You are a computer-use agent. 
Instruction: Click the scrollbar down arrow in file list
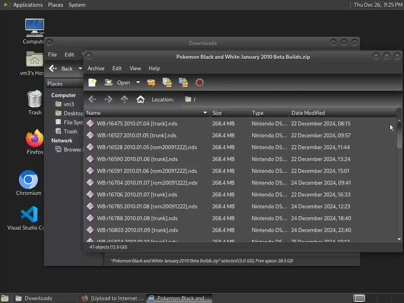[x=399, y=239]
